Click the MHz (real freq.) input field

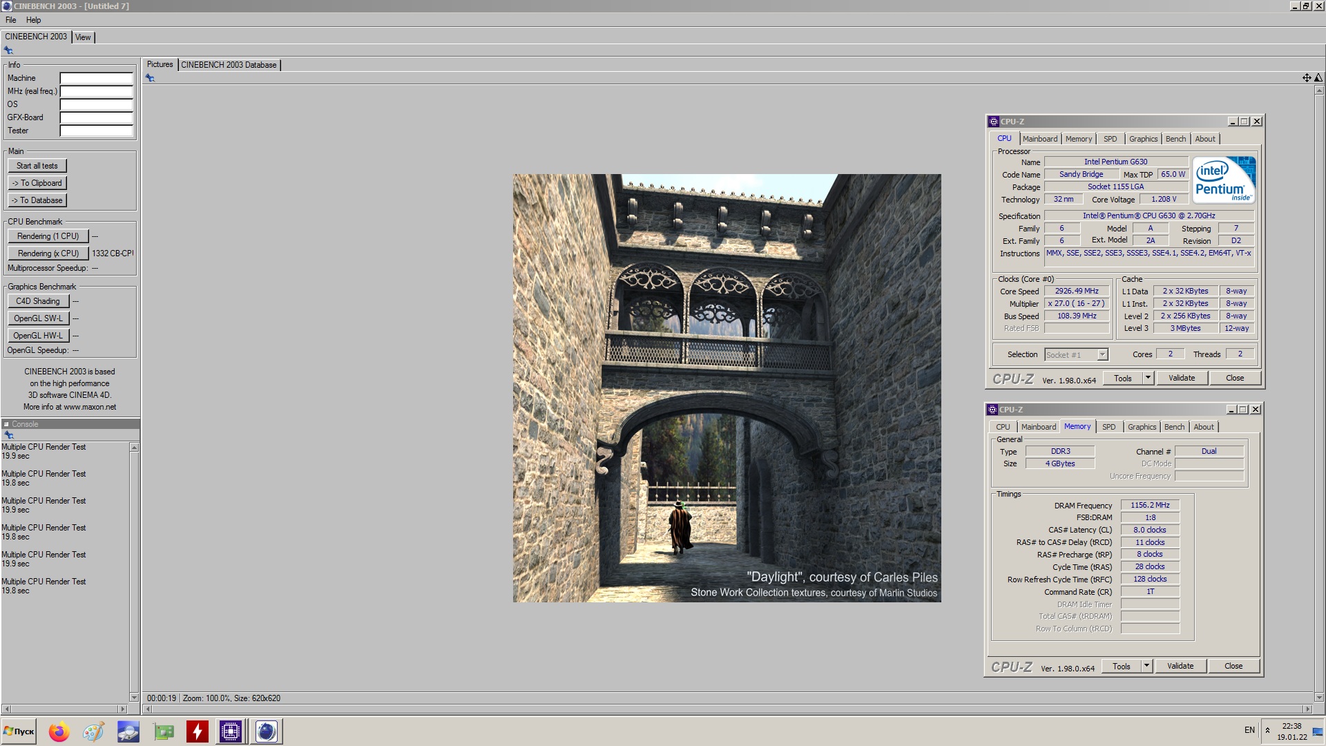click(x=96, y=91)
